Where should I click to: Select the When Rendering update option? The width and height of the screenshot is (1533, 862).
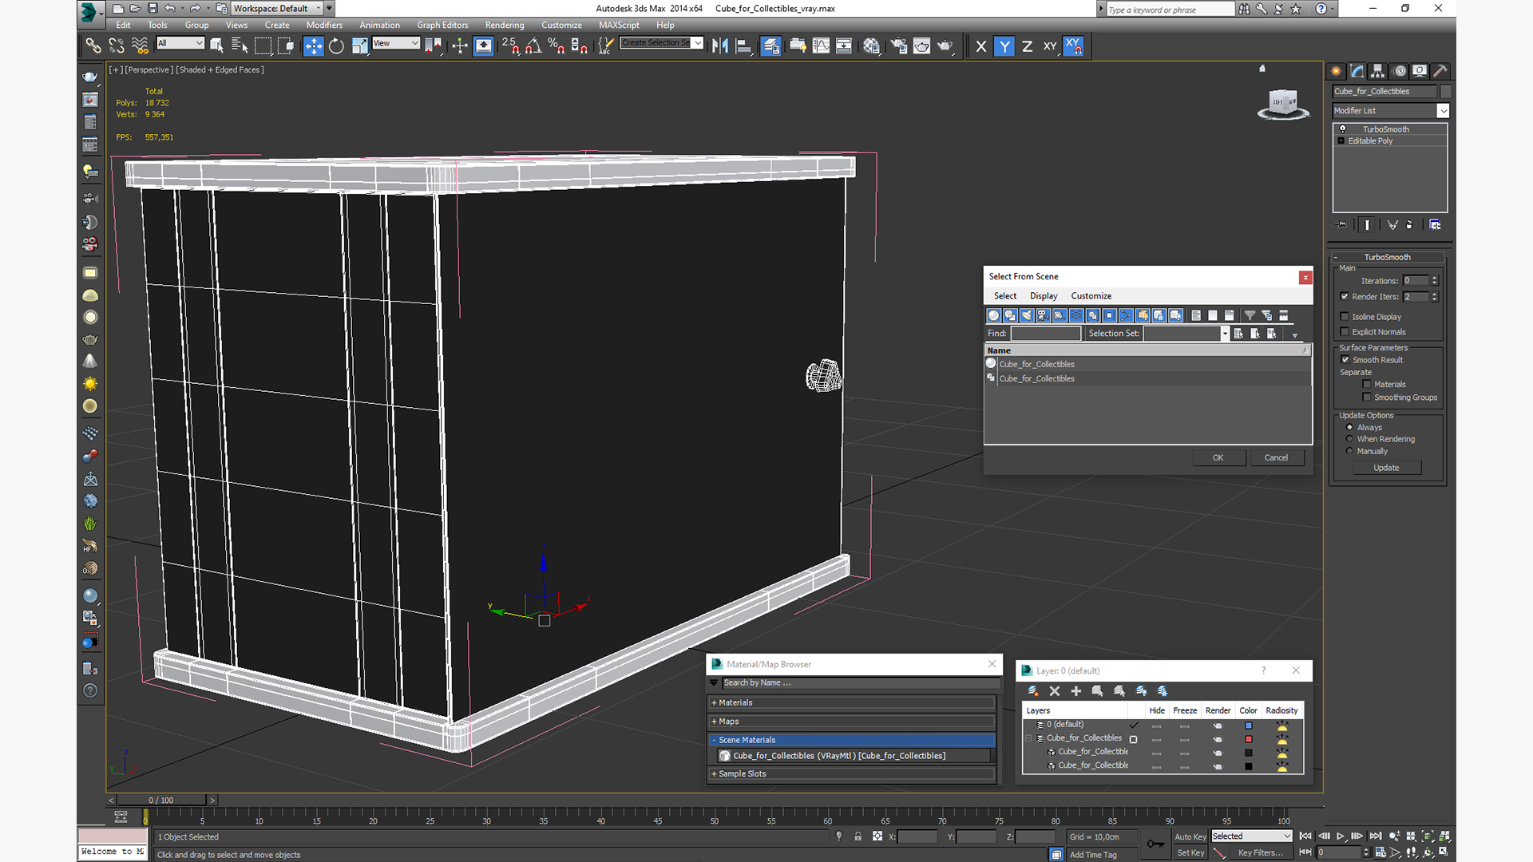(x=1350, y=439)
